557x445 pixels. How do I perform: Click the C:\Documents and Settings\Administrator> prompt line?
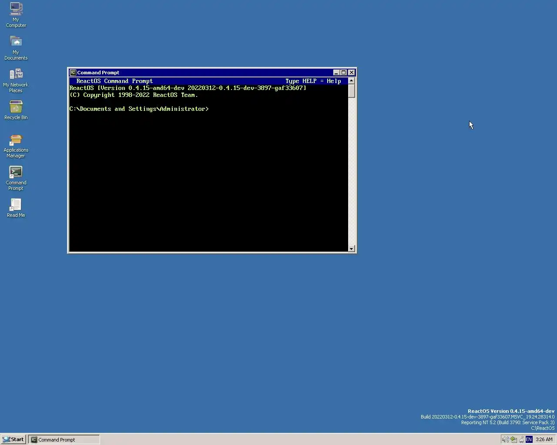139,109
